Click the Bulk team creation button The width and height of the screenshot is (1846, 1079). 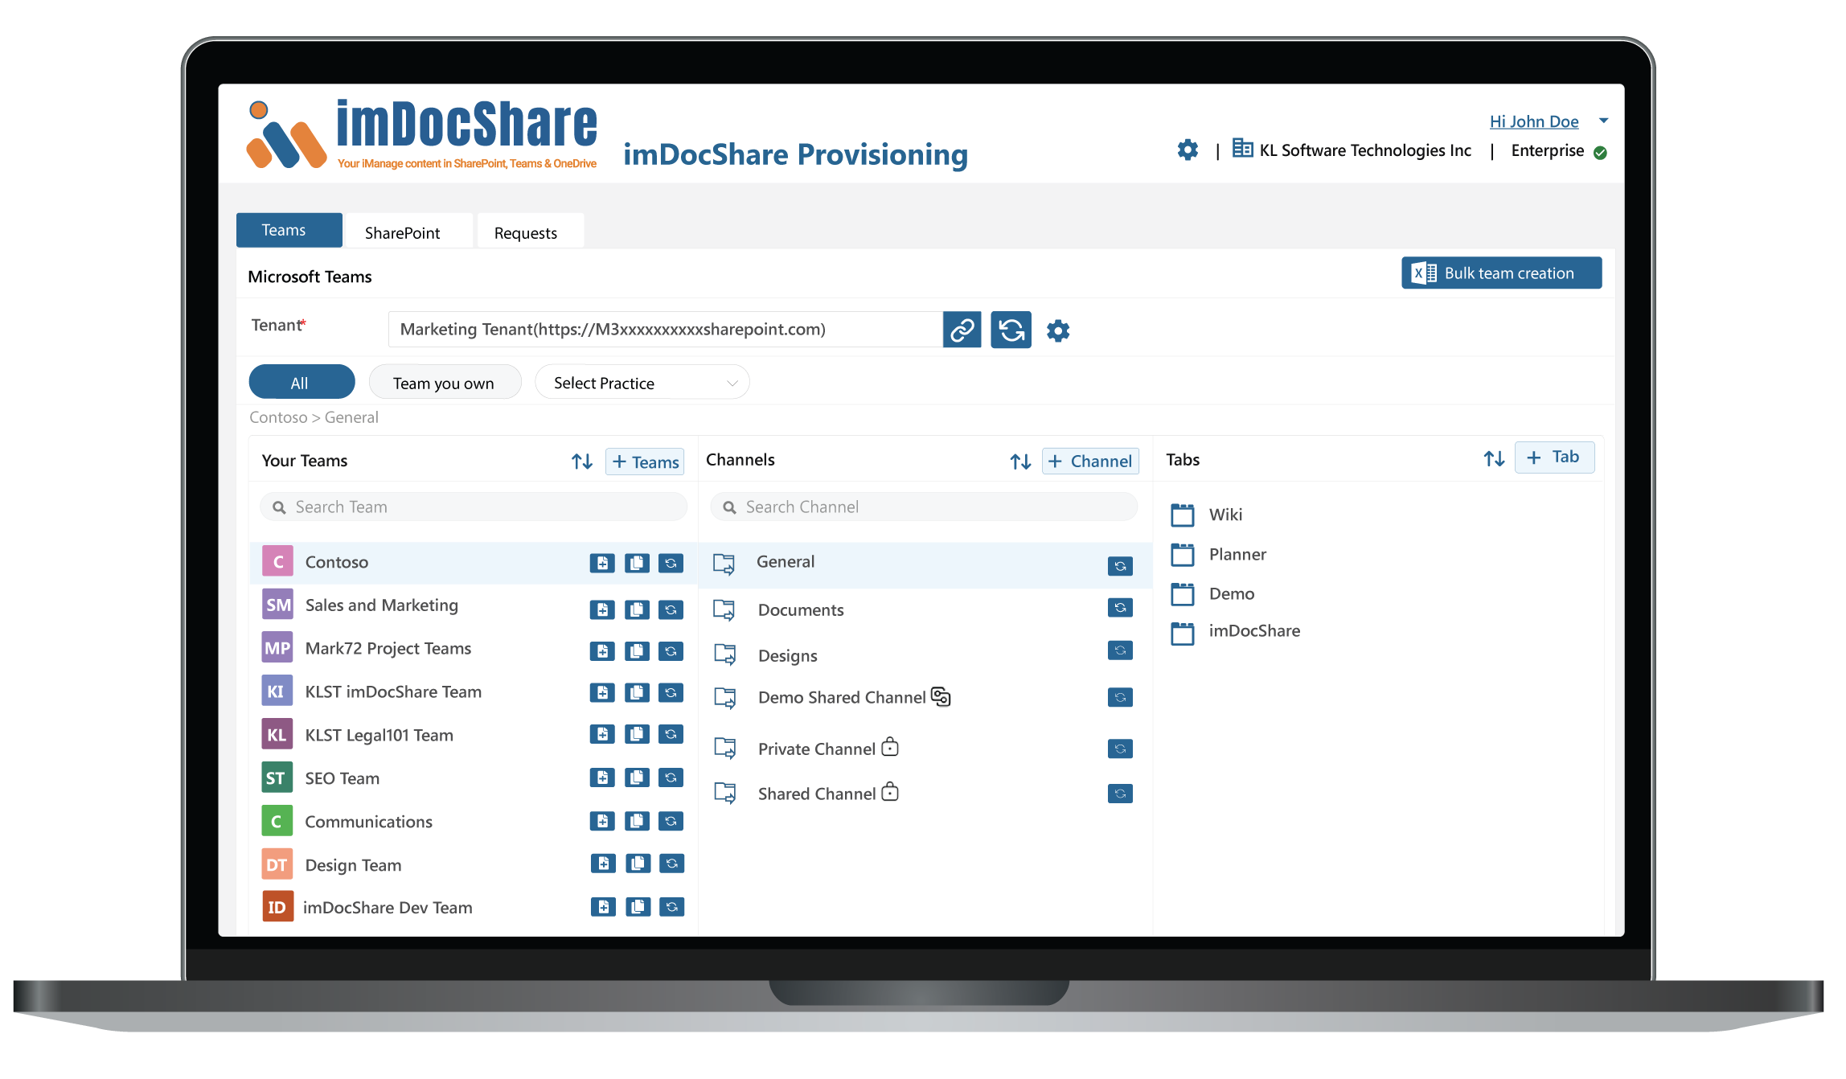[1501, 273]
